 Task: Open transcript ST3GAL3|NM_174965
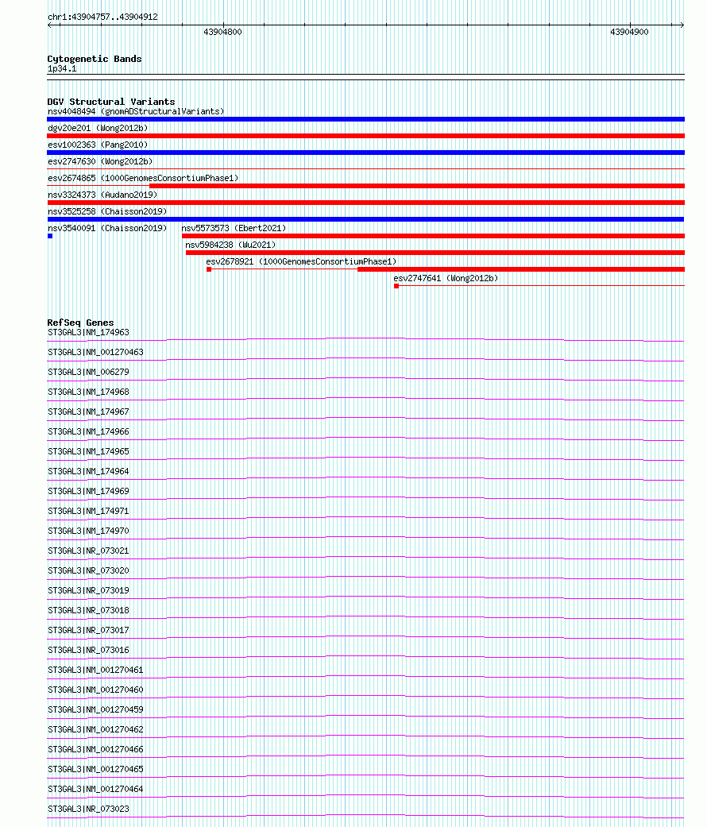(x=88, y=451)
